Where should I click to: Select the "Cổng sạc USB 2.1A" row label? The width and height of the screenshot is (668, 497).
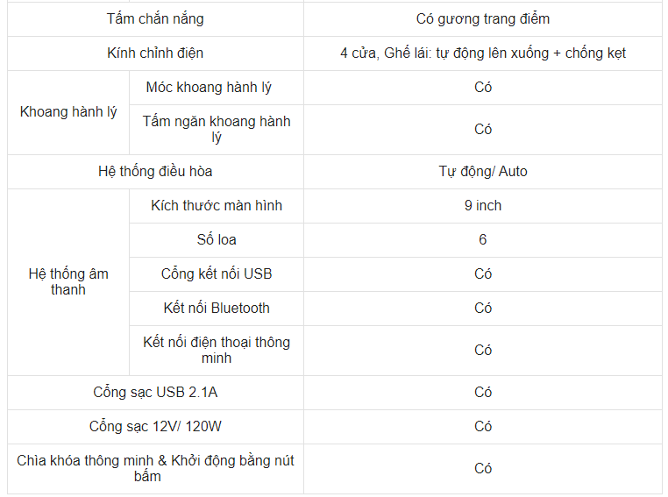[155, 392]
